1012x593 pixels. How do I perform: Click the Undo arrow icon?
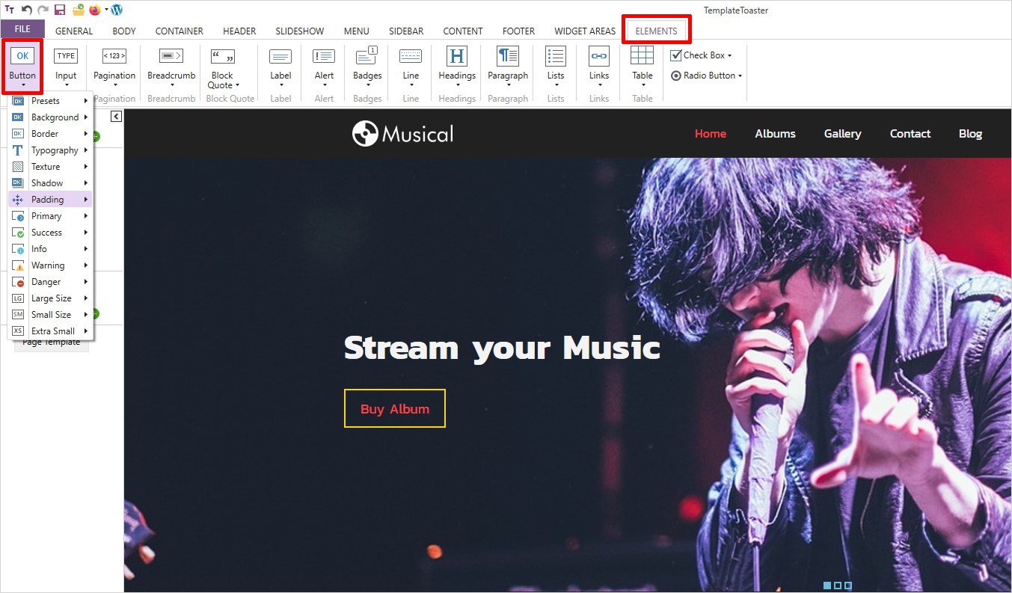pyautogui.click(x=27, y=10)
